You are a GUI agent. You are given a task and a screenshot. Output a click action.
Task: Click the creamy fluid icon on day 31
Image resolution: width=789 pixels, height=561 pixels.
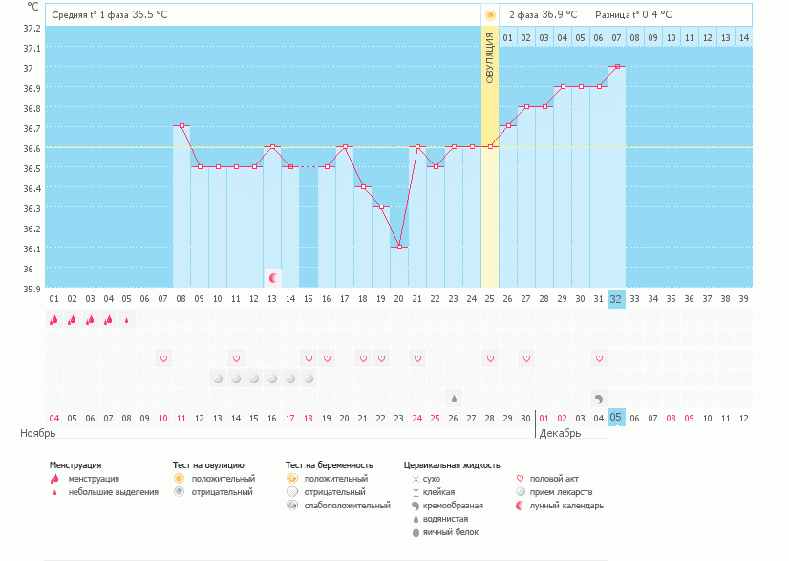click(599, 399)
